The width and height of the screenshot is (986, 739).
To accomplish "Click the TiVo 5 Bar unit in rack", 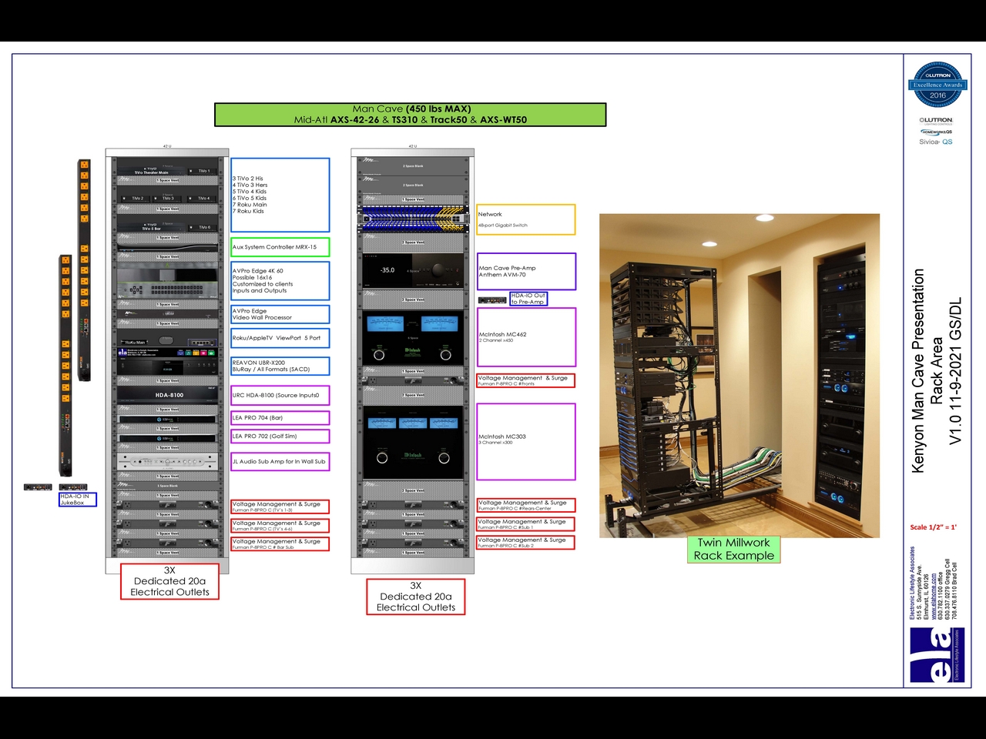I will tap(153, 227).
